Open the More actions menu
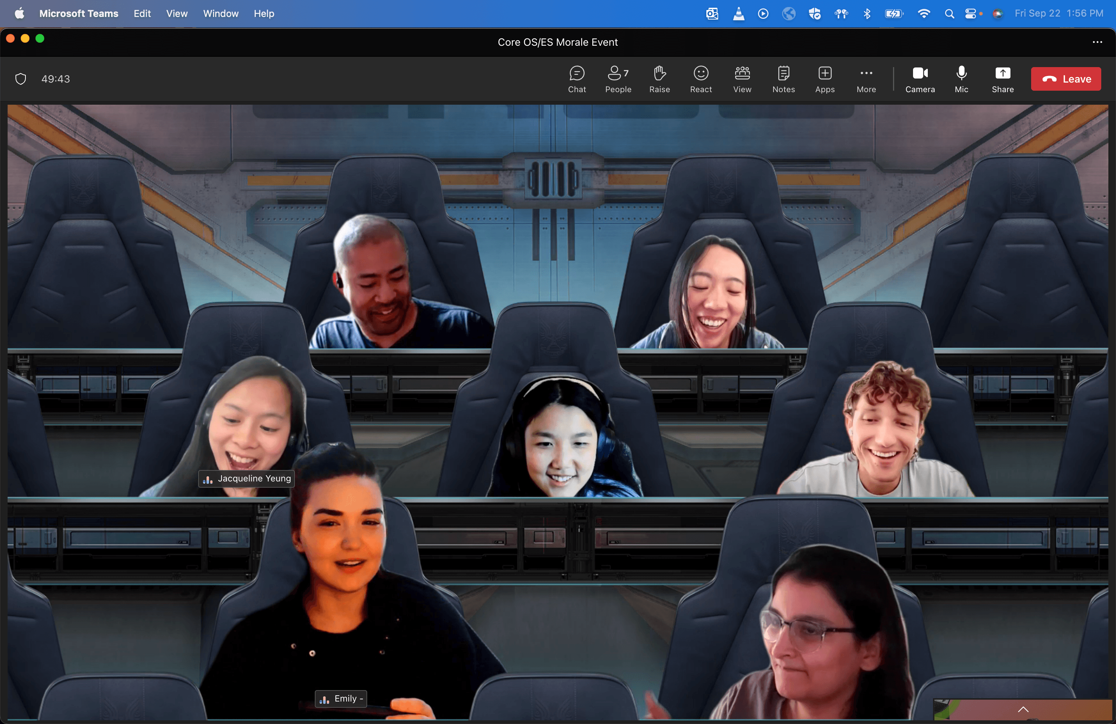Viewport: 1116px width, 724px height. (x=866, y=79)
